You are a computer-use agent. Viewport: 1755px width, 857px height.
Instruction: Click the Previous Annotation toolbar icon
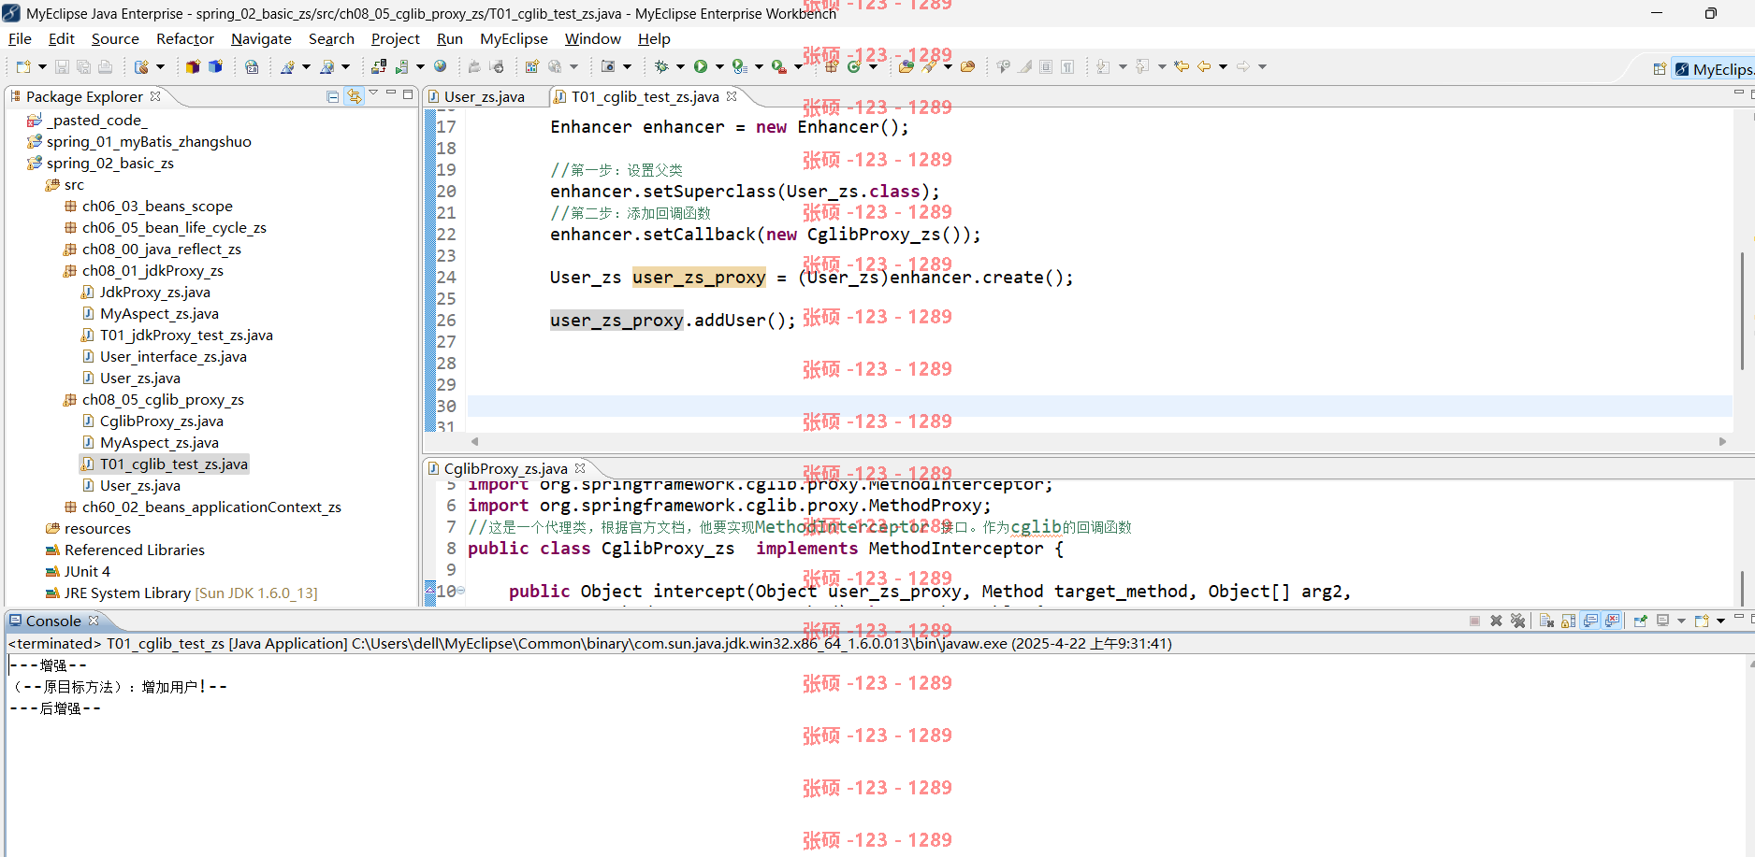click(1142, 66)
